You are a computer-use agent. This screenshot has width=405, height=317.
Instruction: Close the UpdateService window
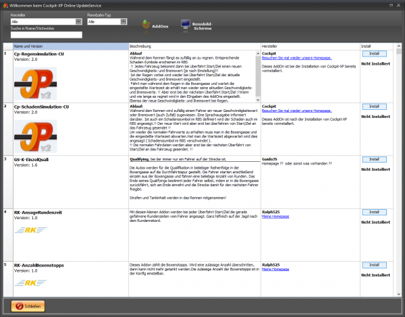pos(398,5)
